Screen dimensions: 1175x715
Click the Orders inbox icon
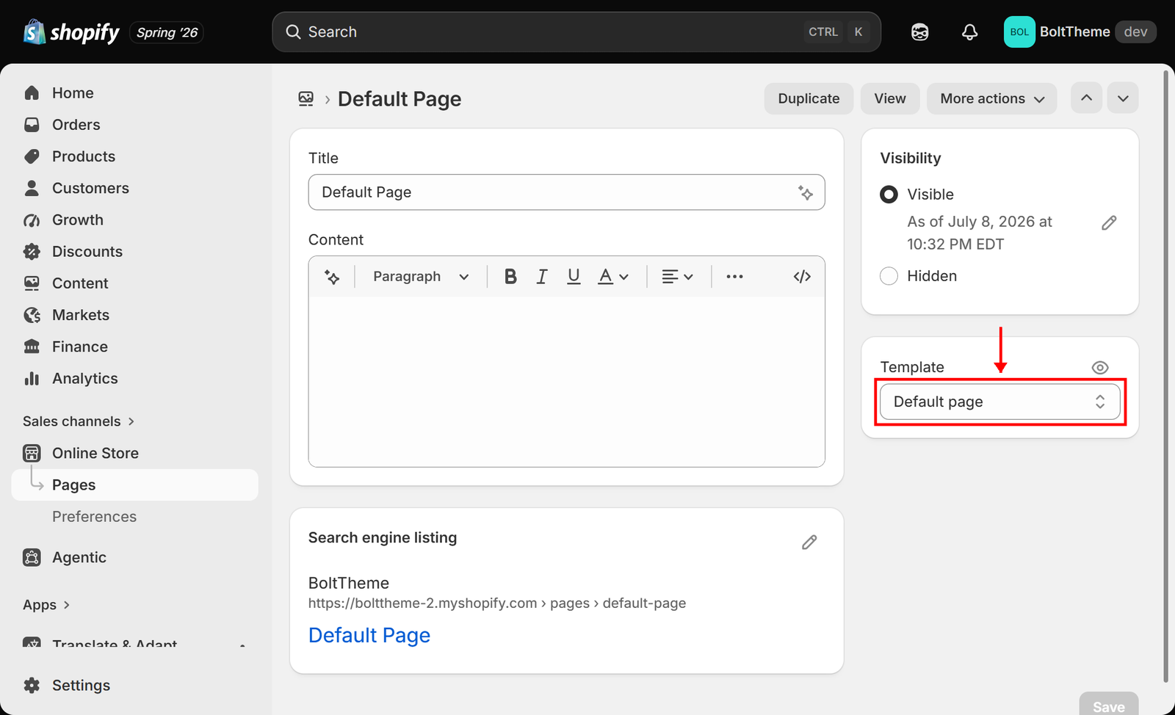point(32,125)
